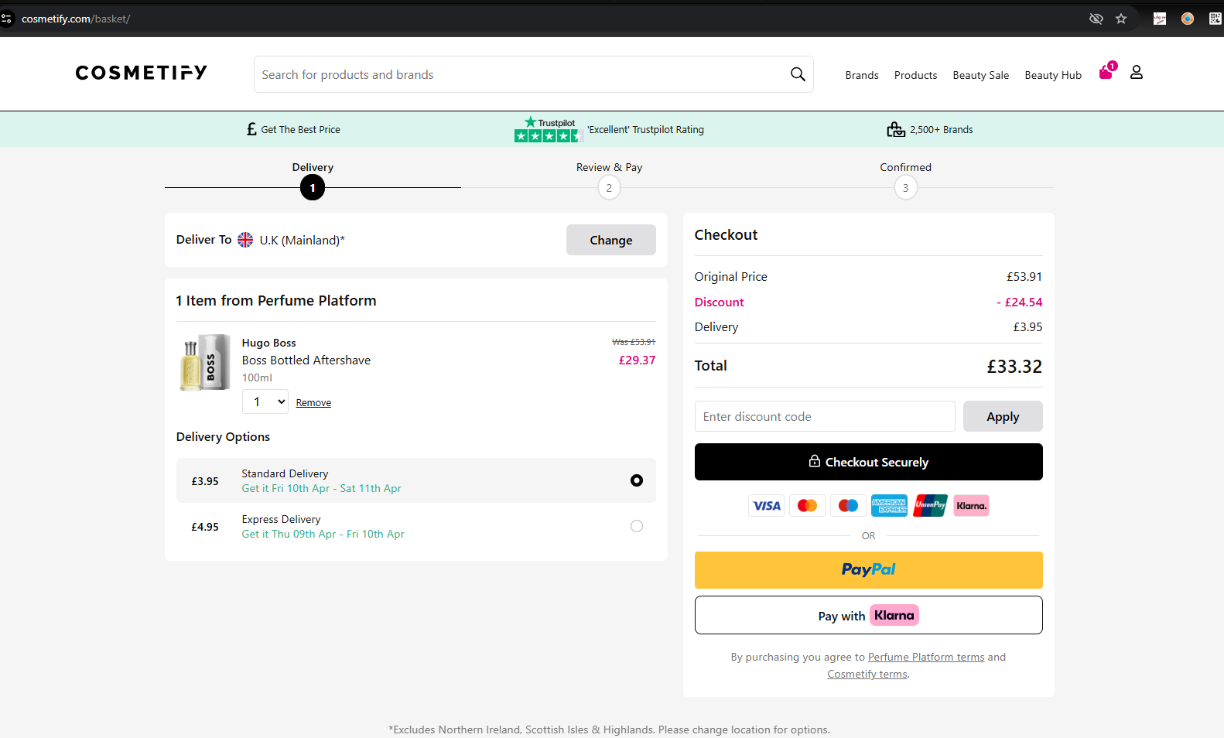Focus the discount code input field

825,416
